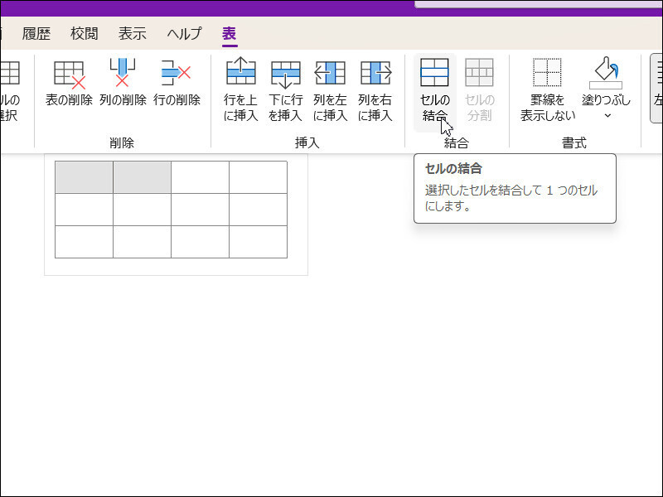Select the ヘルプ tab

(x=184, y=34)
